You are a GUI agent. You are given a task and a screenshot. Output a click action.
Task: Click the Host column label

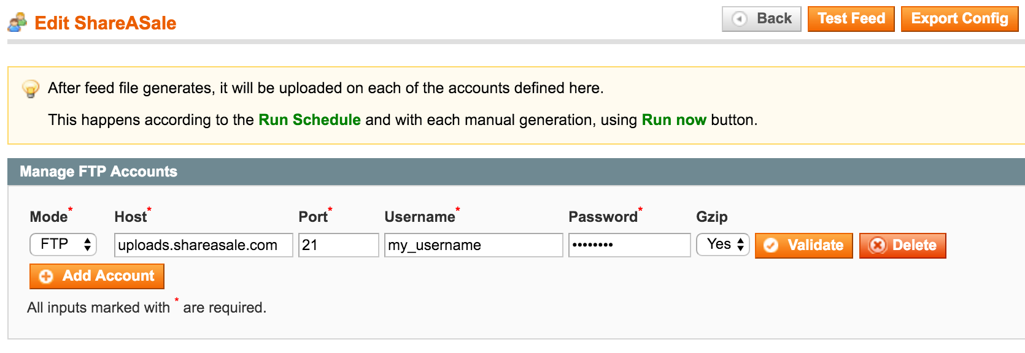coord(131,217)
